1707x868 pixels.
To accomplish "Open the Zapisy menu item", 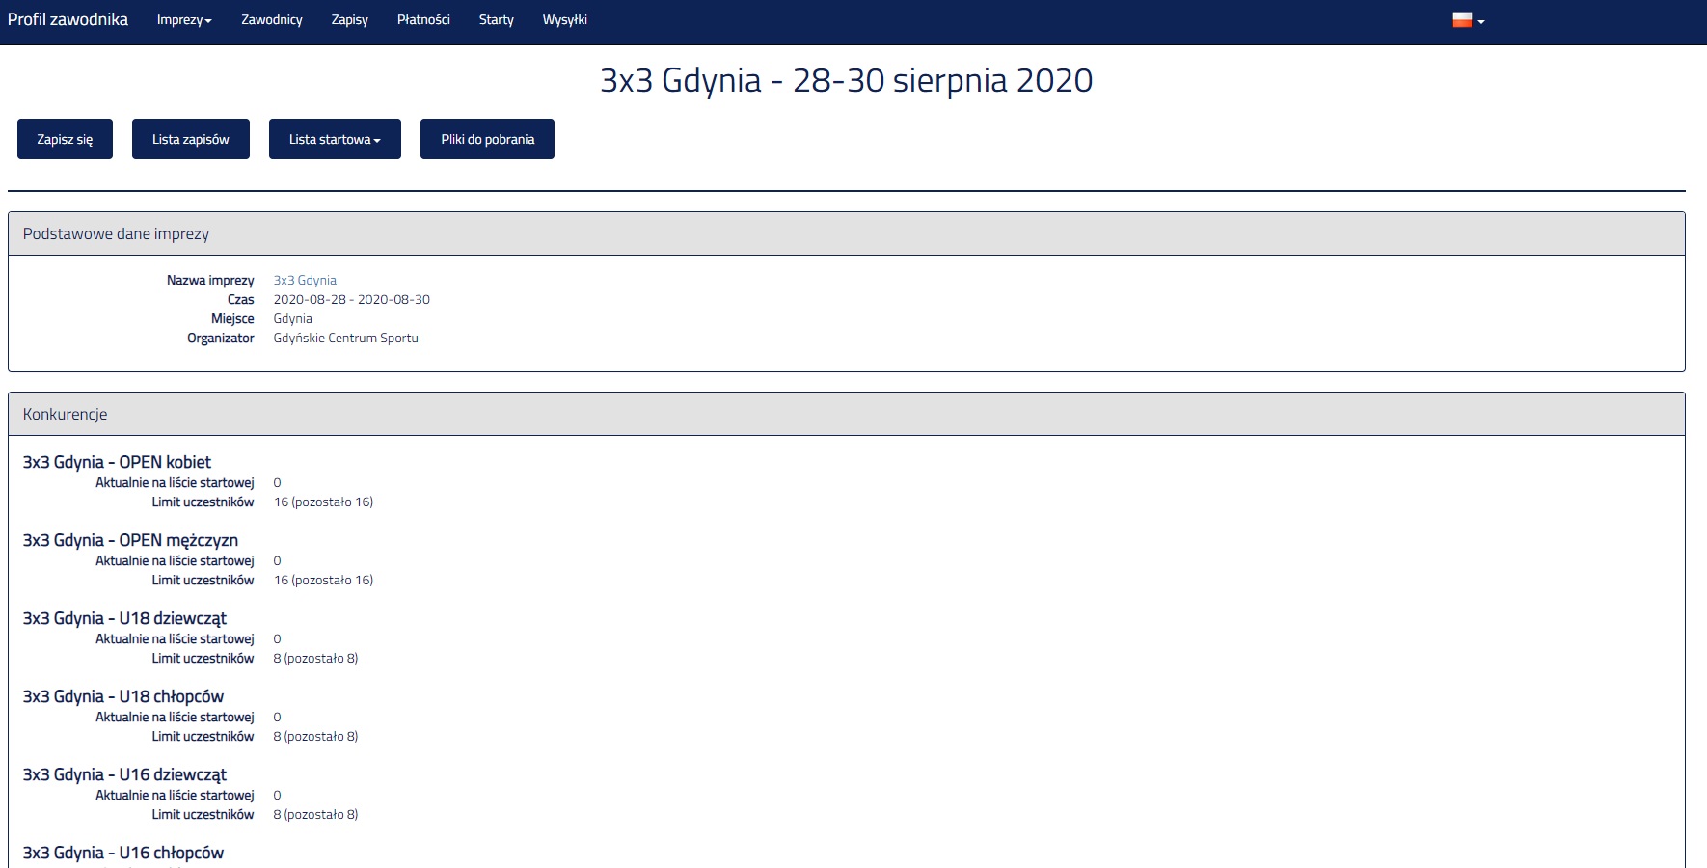I will tap(349, 20).
